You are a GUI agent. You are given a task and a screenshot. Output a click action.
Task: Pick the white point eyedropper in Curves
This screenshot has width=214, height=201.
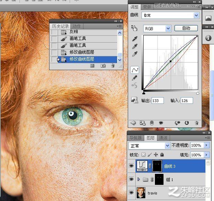pyautogui.click(x=135, y=54)
